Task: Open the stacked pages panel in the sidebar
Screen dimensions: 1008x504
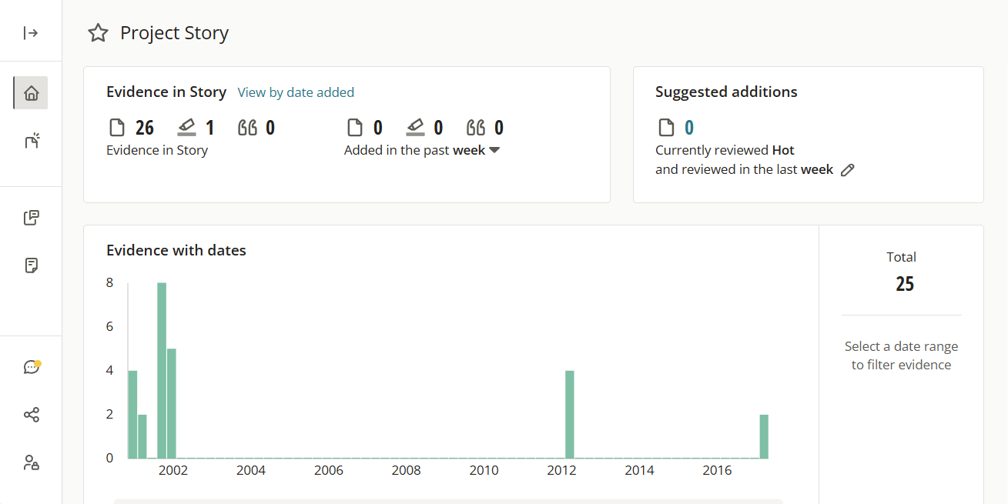Action: tap(31, 217)
